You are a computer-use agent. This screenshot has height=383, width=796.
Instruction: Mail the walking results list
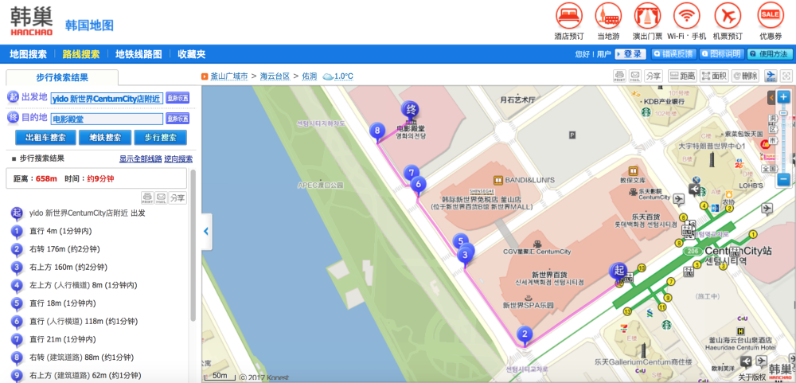162,197
